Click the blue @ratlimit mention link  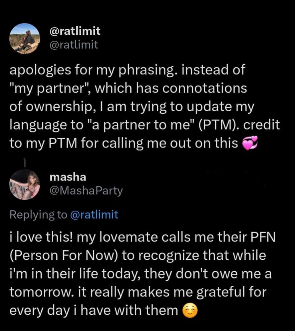(x=94, y=215)
